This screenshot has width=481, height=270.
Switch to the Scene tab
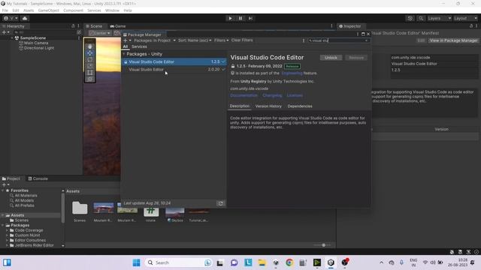click(x=94, y=26)
